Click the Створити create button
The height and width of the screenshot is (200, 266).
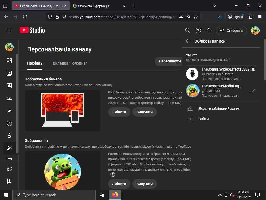click(x=231, y=30)
